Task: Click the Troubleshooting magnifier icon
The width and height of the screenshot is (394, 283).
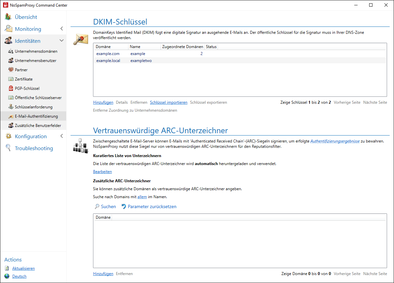Action: click(x=8, y=148)
